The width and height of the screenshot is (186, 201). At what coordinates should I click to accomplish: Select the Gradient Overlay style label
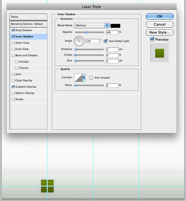(26, 87)
